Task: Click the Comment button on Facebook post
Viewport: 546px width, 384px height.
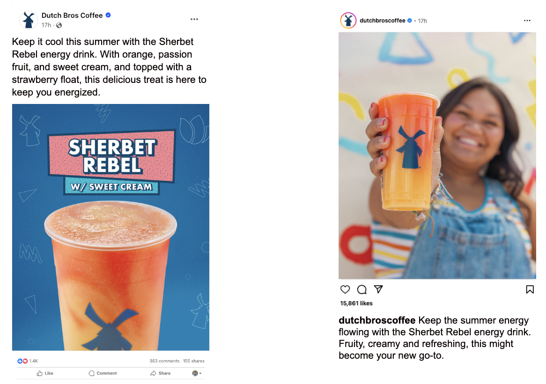Action: [x=103, y=373]
